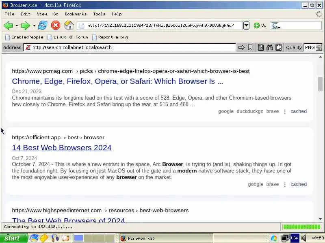Open the three-dot menu for the pcmag result

pos(285,112)
